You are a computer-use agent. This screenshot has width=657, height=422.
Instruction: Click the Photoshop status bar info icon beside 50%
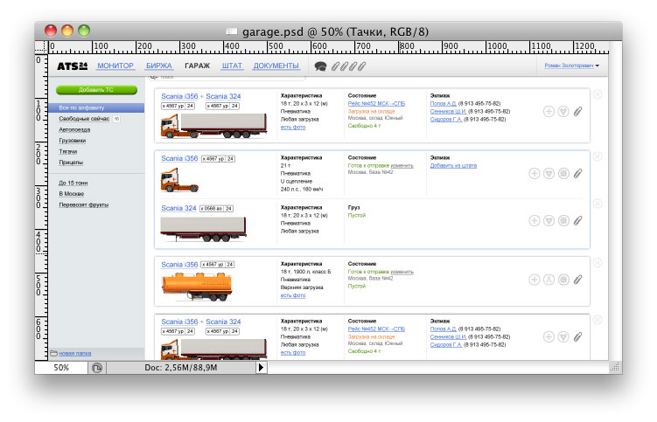pyautogui.click(x=97, y=368)
